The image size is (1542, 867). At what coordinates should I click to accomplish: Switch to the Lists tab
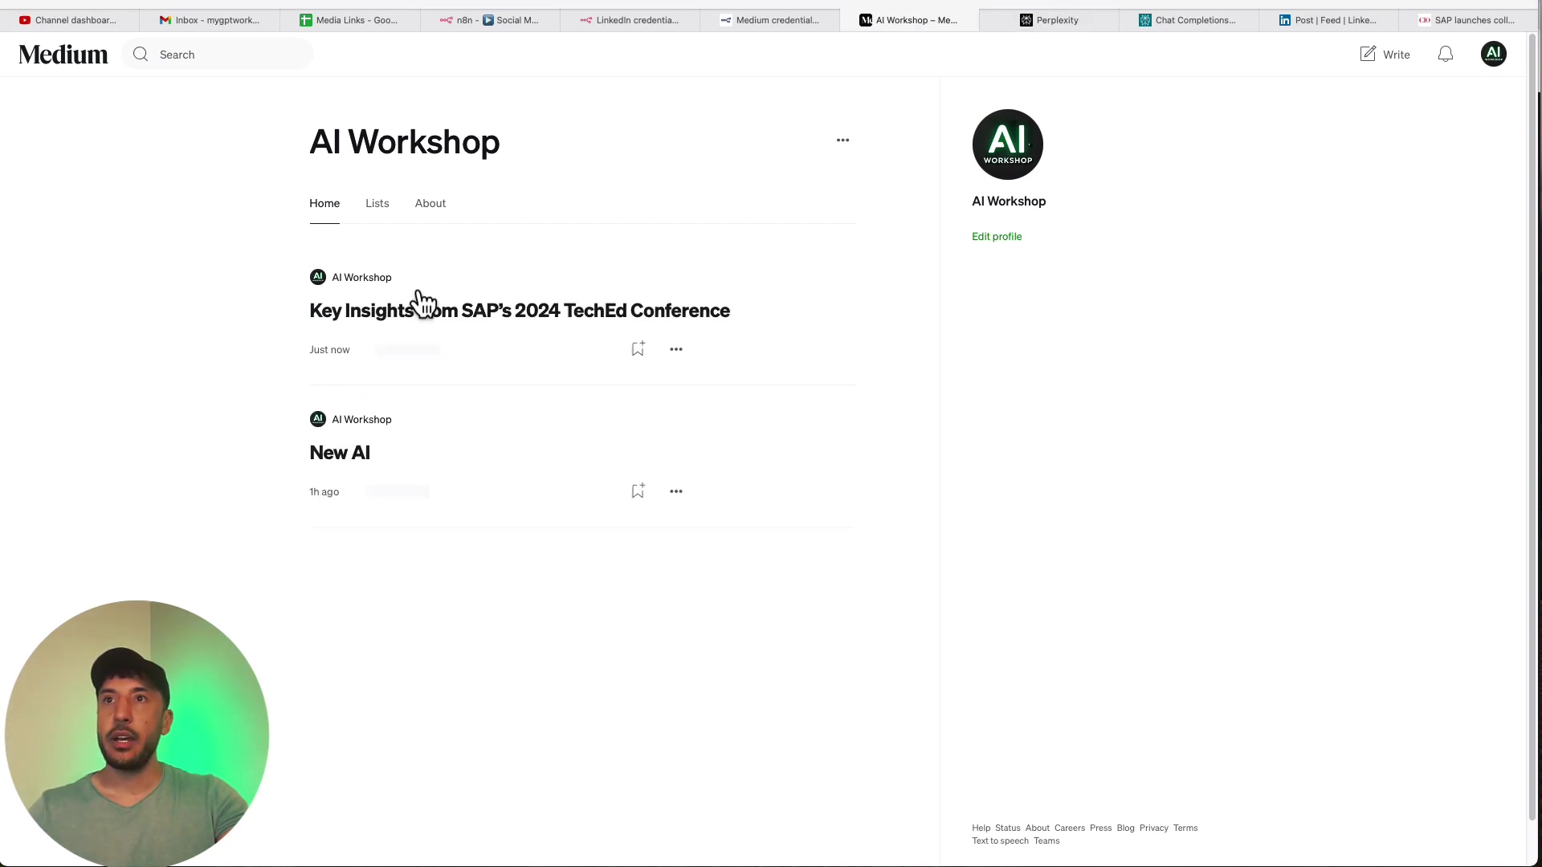pyautogui.click(x=377, y=203)
